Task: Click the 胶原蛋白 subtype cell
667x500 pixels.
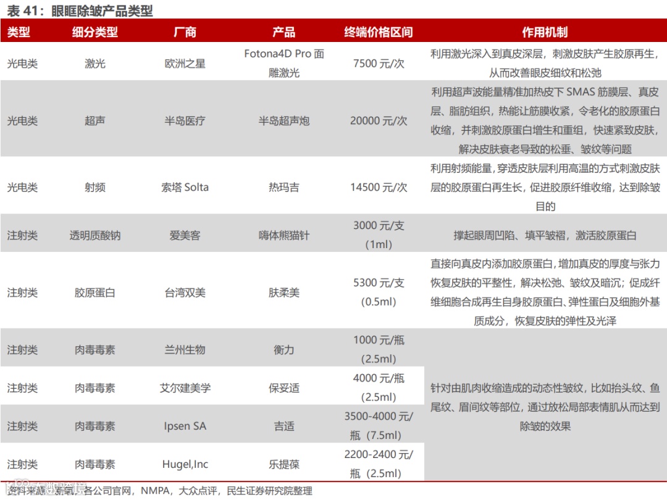Action: [x=95, y=293]
